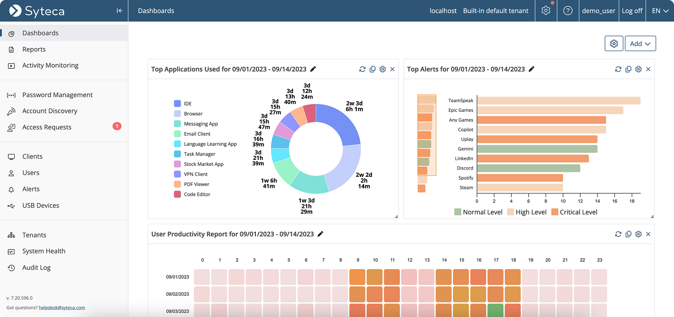The image size is (674, 317).
Task: Edit the Top Applications Used widget title
Action: tap(313, 69)
